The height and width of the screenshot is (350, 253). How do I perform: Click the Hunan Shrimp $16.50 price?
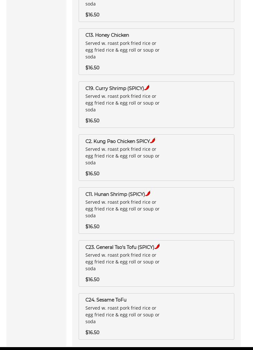point(92,227)
